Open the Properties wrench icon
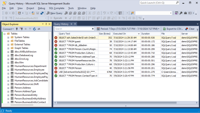Image resolution: width=200 pixels, height=113 pixels. [x=181, y=13]
